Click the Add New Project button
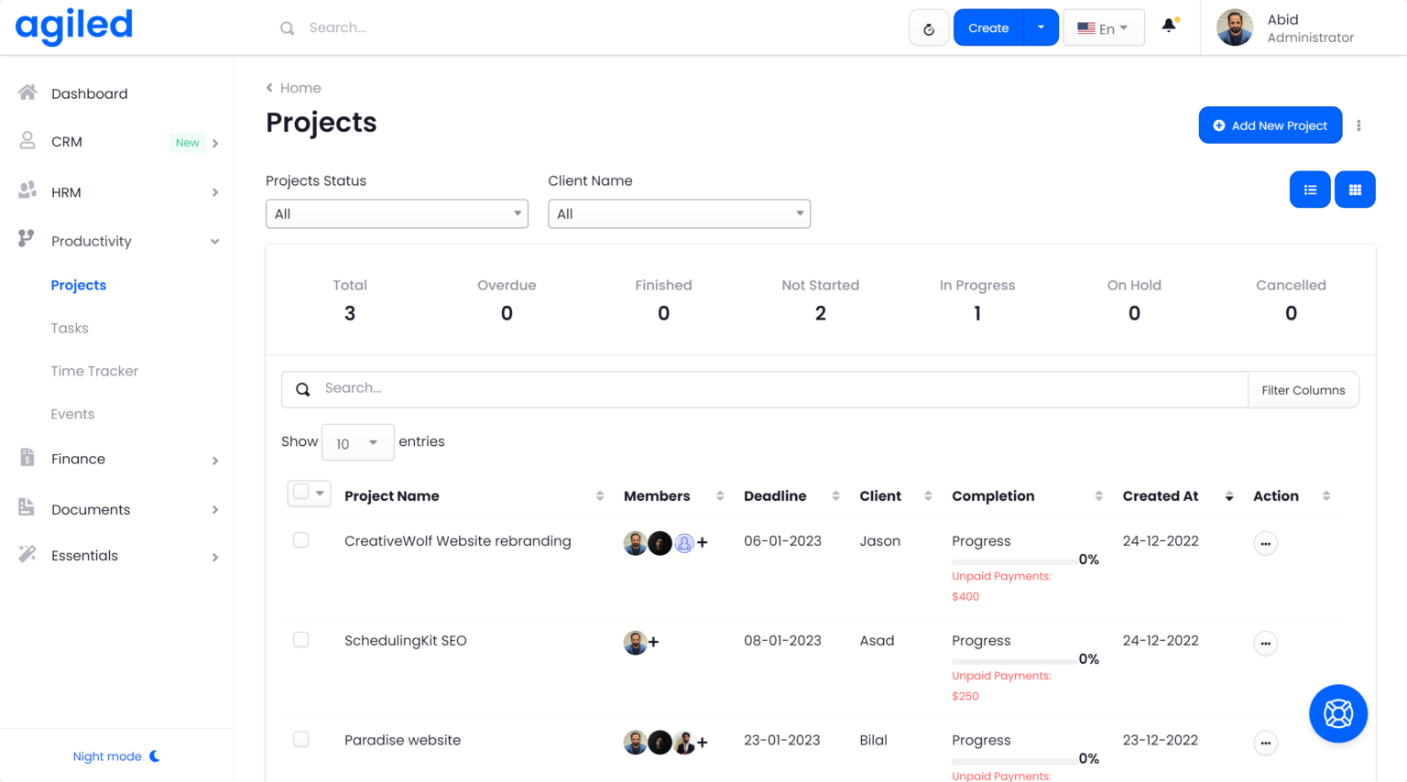 [x=1270, y=125]
